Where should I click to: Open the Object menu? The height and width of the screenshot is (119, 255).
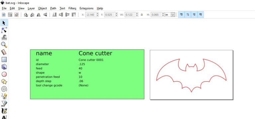[x=42, y=8]
